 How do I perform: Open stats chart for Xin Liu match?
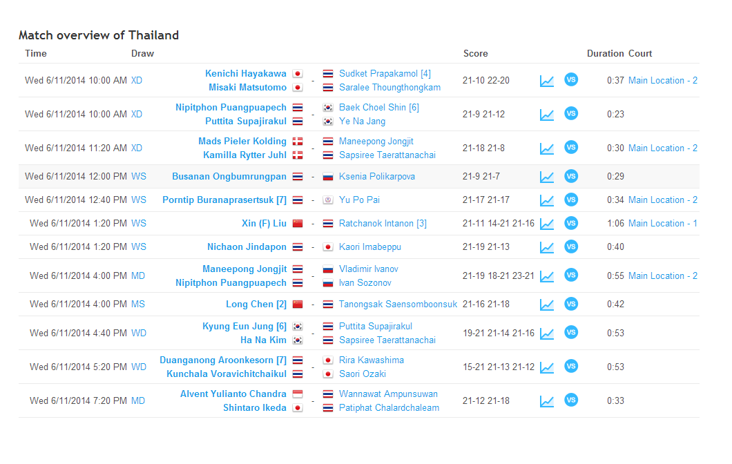(546, 224)
